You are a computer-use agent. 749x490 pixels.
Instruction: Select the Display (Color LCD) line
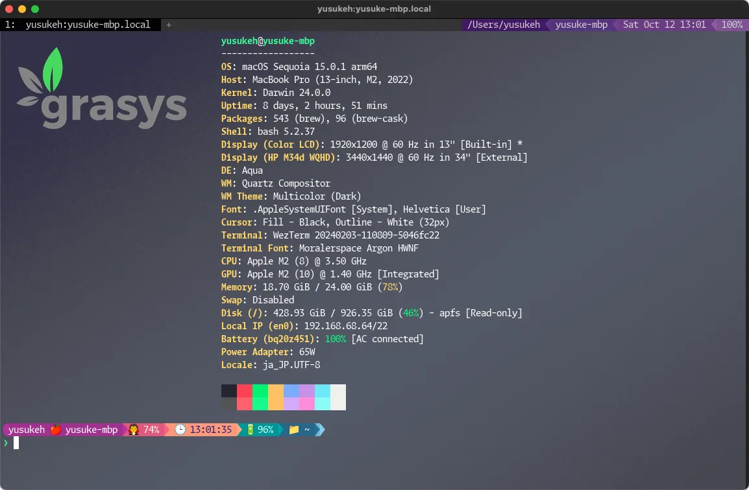pos(372,144)
